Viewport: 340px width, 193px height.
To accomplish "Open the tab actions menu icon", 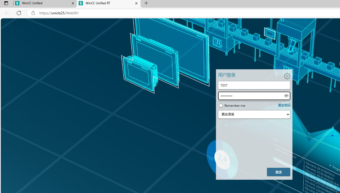I will point(6,3).
